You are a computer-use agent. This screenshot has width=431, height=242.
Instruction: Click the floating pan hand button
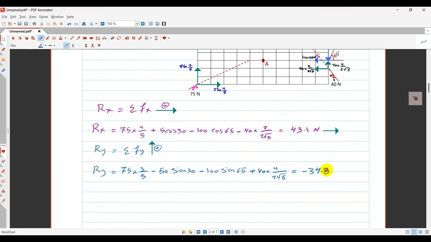point(415,98)
